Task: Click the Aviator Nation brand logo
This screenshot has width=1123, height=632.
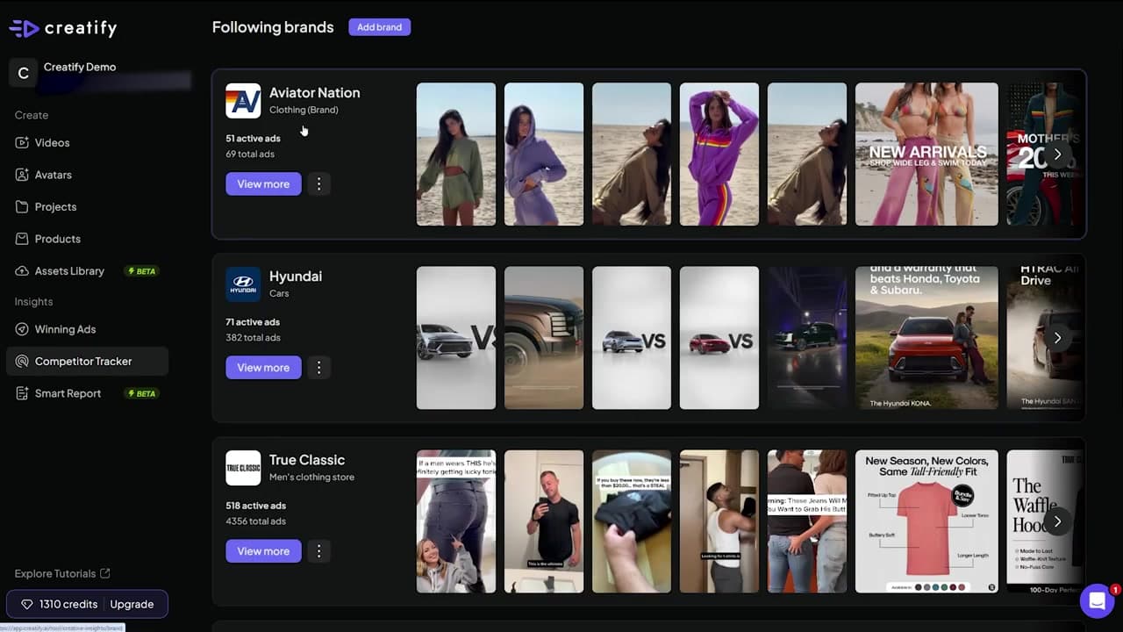Action: (x=243, y=101)
